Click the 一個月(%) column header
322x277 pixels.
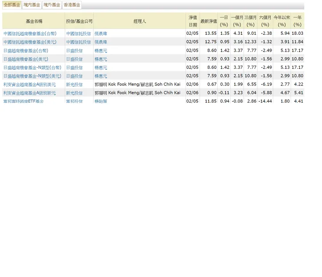point(237,21)
